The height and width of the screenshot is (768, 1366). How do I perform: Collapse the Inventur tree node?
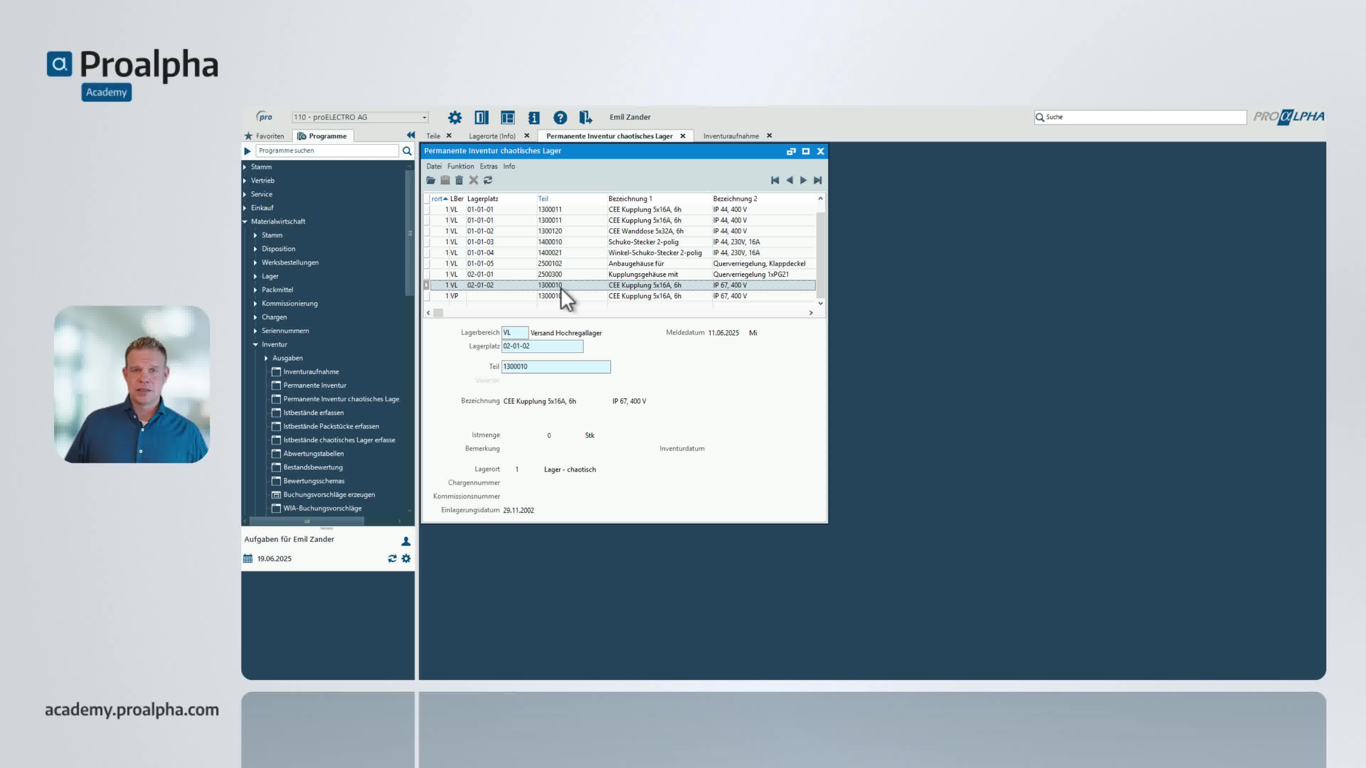256,345
